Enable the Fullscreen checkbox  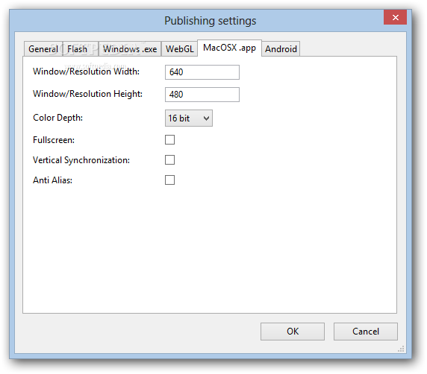point(169,140)
